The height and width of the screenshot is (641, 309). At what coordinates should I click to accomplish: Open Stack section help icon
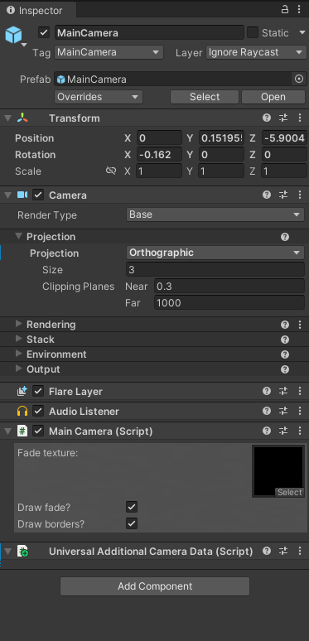tap(285, 340)
